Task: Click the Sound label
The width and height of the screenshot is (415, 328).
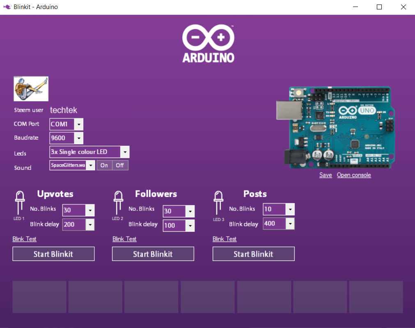Action: pos(23,168)
